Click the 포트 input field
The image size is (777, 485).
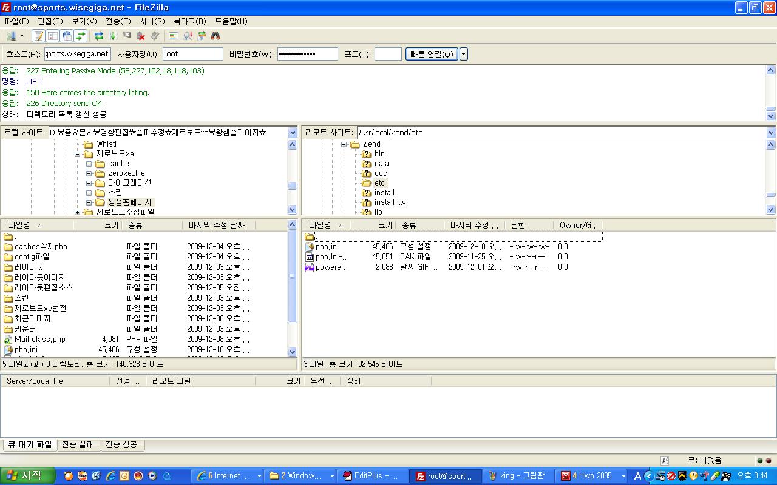point(388,54)
